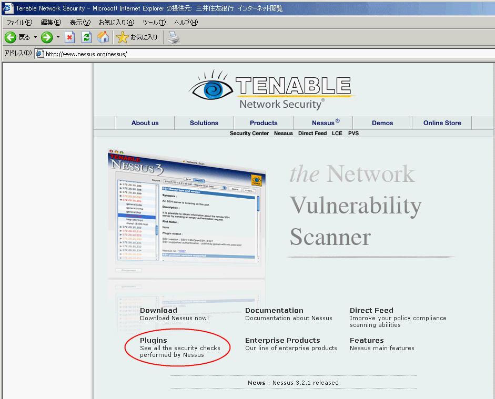495x399 pixels.
Task: Open the 編集(E) menu
Action: pos(51,23)
